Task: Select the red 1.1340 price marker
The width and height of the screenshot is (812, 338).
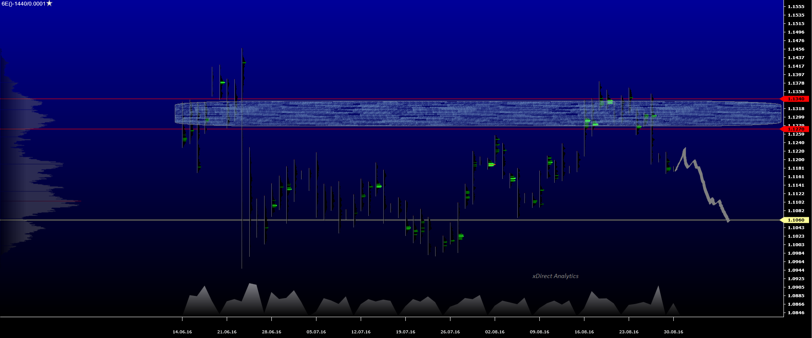Action: pyautogui.click(x=795, y=99)
